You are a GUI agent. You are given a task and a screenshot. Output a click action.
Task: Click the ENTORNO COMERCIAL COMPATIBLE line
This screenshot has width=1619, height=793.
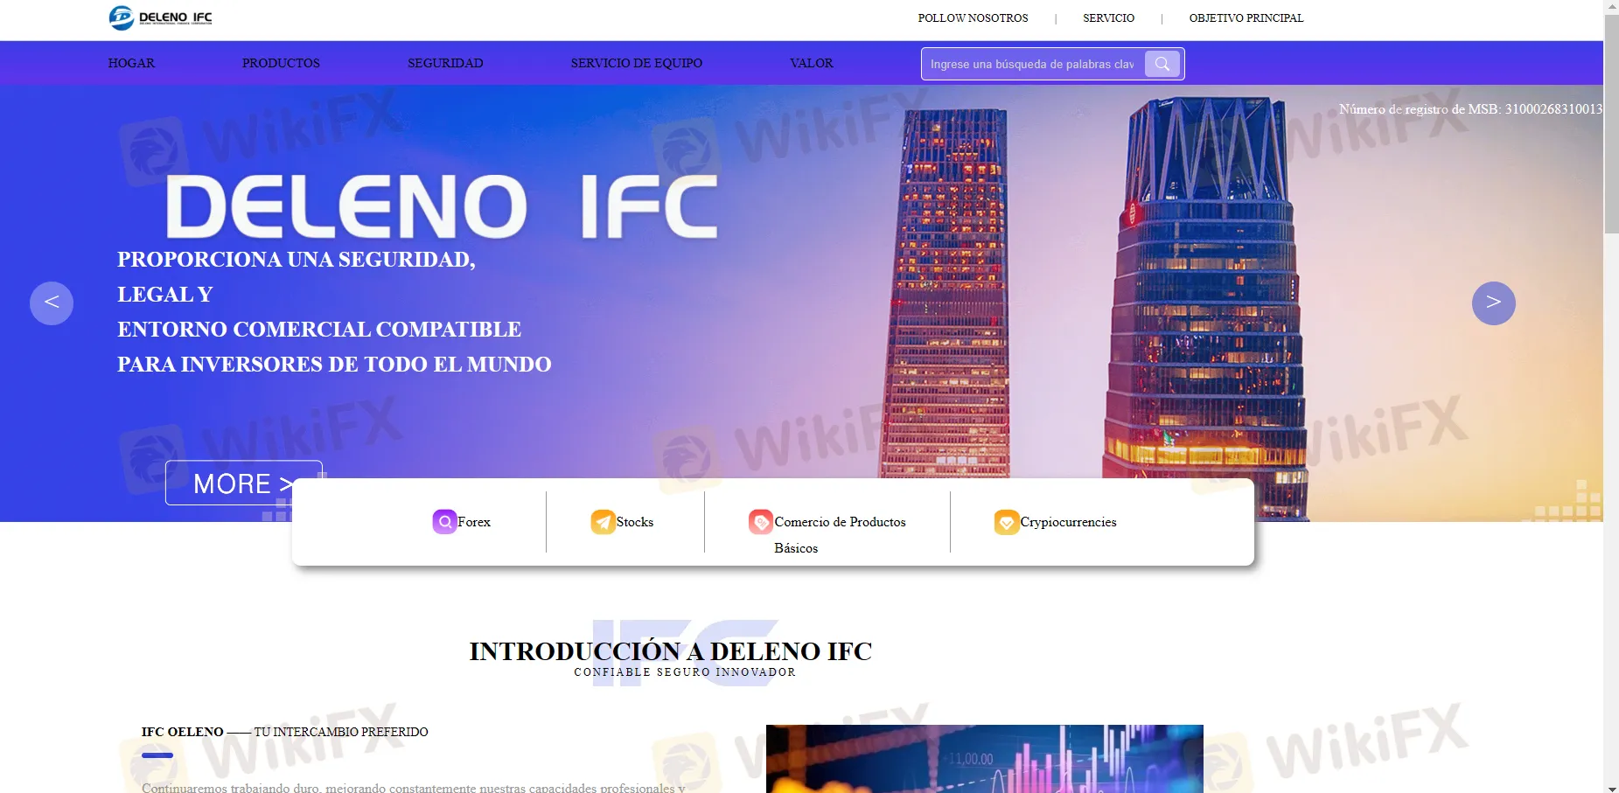point(319,330)
